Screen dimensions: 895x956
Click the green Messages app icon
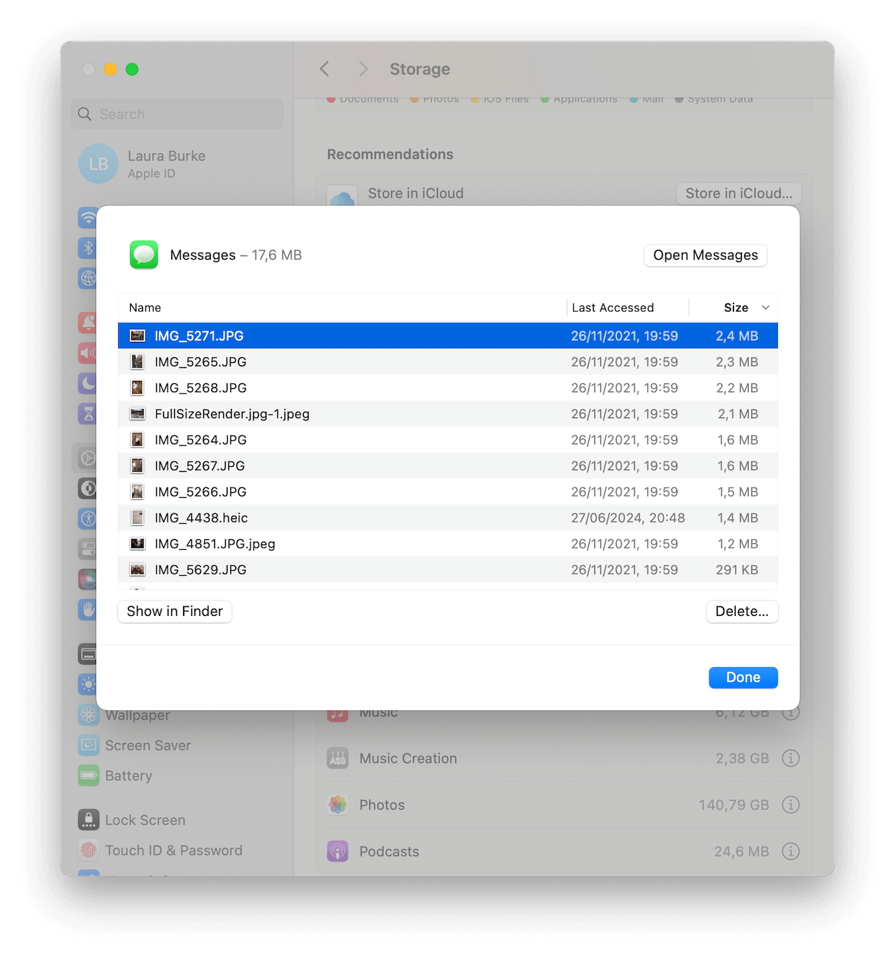pos(144,255)
